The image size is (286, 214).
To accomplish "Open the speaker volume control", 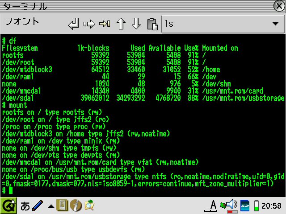I will click(231, 205).
